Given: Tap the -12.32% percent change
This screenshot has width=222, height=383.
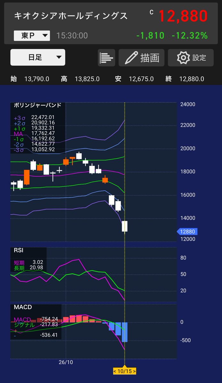Looking at the screenshot, I should (190, 35).
